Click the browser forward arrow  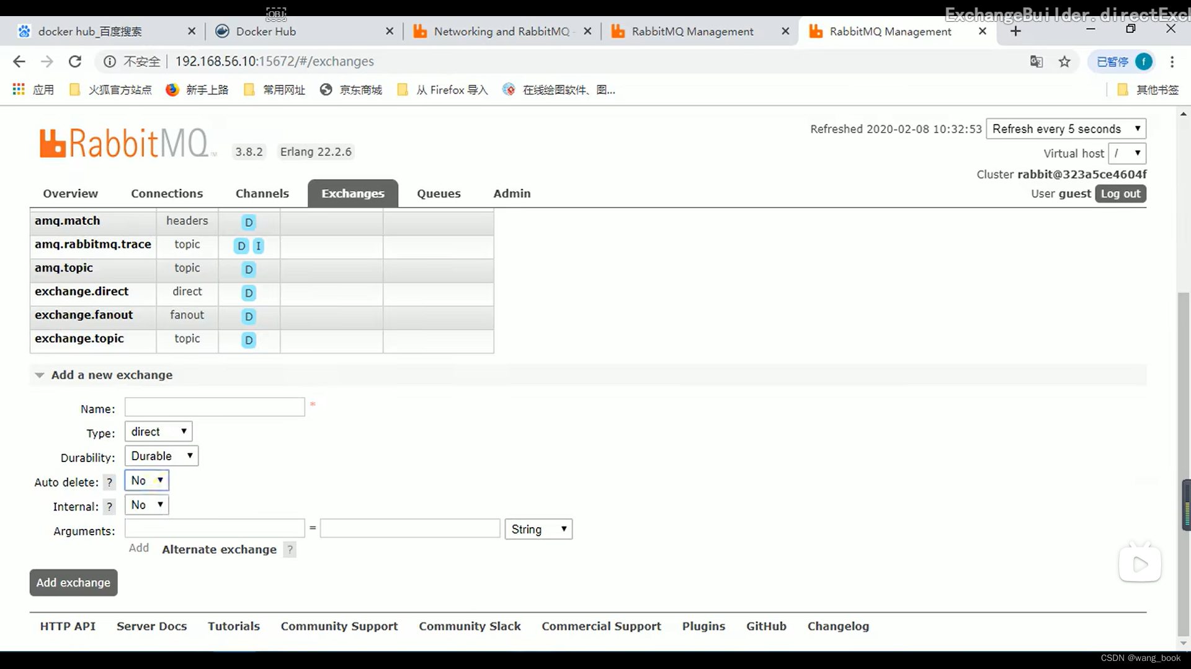pos(47,61)
